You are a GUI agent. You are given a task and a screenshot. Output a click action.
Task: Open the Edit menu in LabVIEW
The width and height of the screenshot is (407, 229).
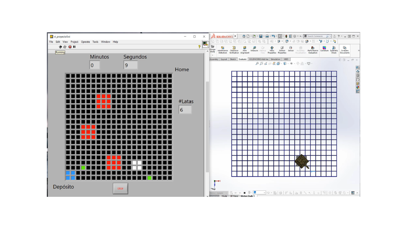pos(58,42)
